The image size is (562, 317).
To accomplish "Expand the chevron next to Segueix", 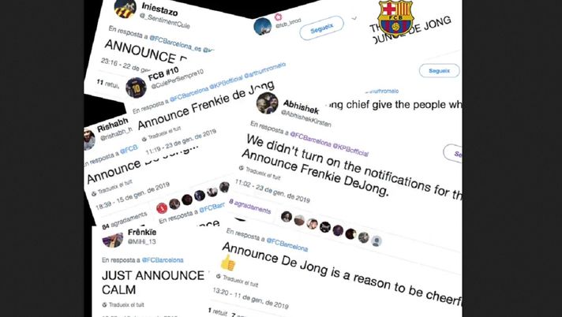I will click(354, 17).
